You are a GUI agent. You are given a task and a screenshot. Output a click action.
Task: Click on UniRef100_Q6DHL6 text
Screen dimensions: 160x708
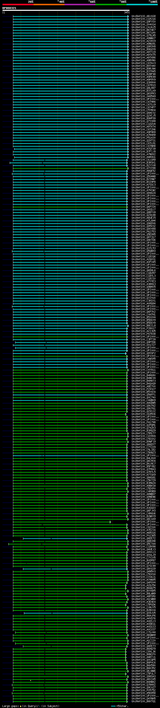[x=143, y=270]
